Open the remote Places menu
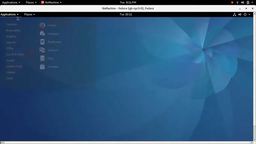This screenshot has height=144, width=256. pyautogui.click(x=30, y=14)
